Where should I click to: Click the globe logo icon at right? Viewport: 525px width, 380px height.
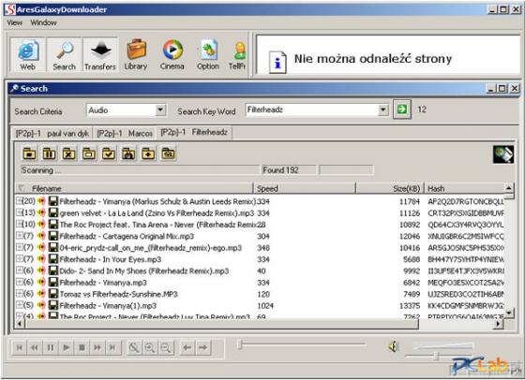[x=503, y=154]
